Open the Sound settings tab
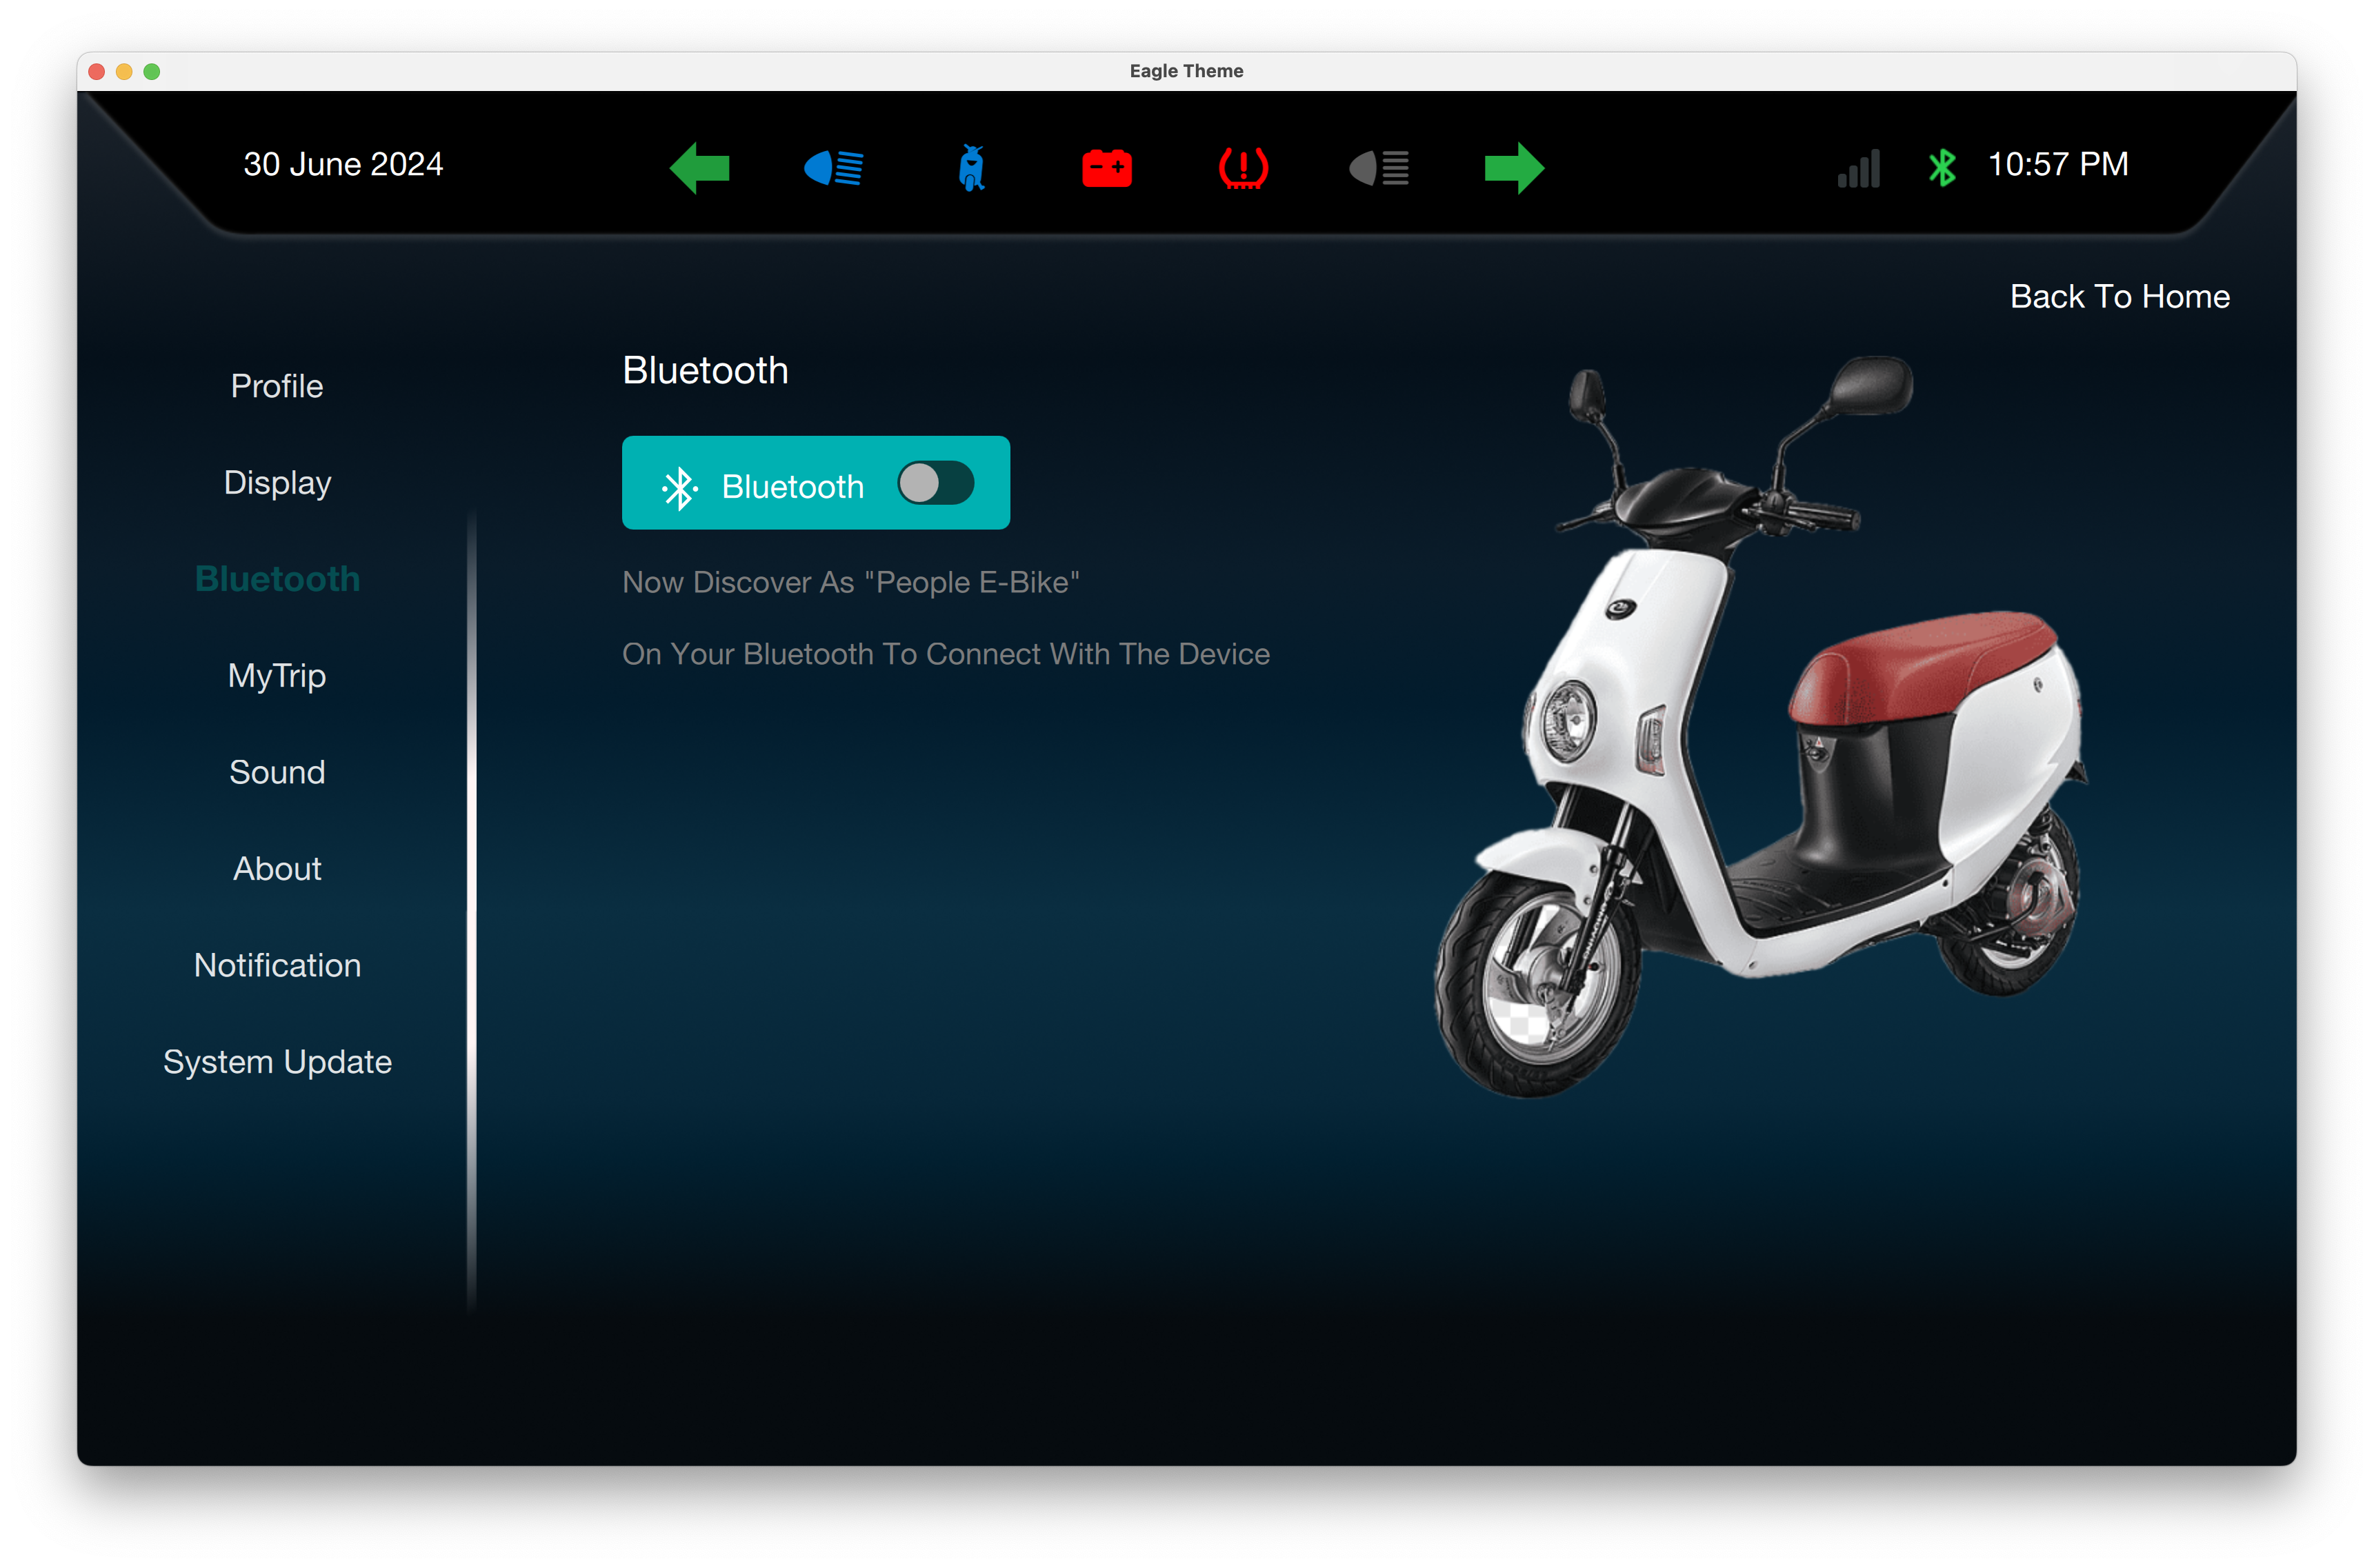 pyautogui.click(x=277, y=772)
